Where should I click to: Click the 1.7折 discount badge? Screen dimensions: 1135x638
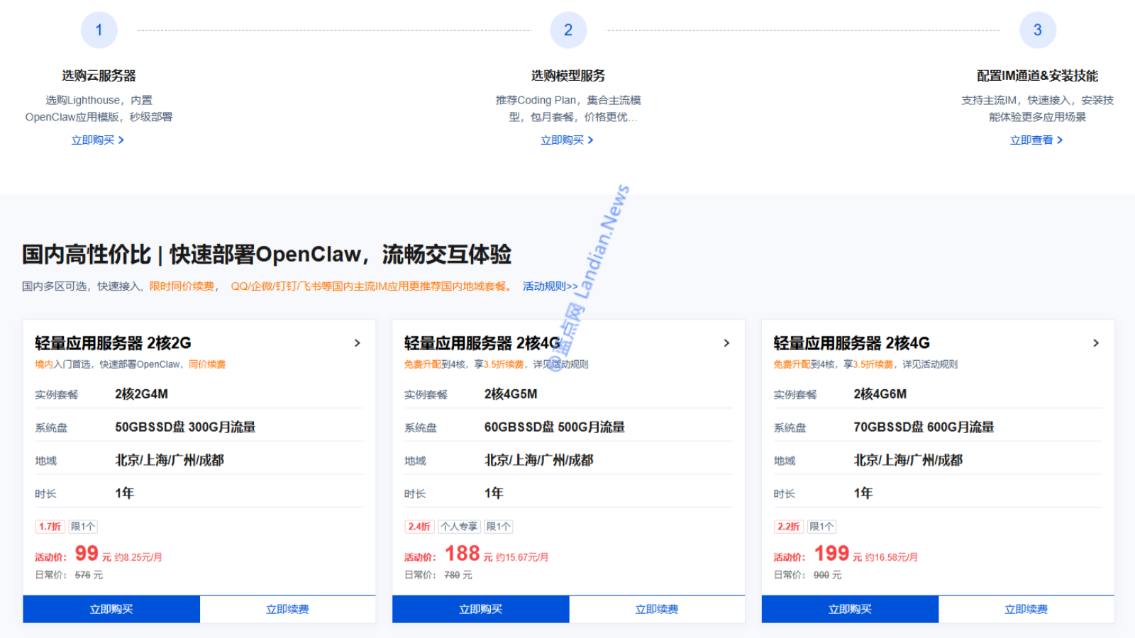49,526
